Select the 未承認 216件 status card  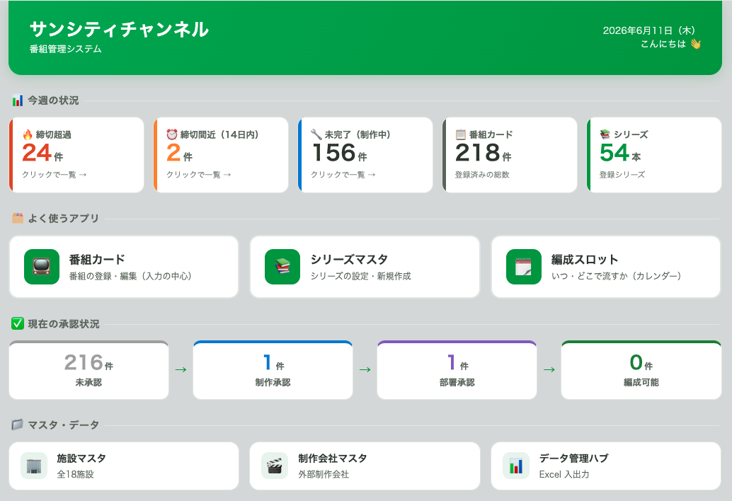[x=88, y=370]
